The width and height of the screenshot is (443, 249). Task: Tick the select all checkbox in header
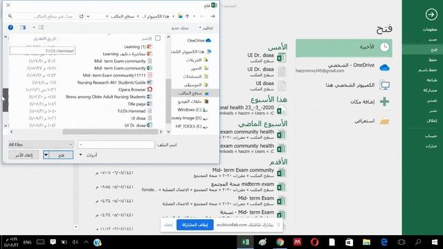point(158,38)
